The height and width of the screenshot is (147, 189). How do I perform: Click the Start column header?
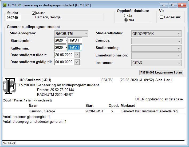pyautogui.click(x=89, y=105)
